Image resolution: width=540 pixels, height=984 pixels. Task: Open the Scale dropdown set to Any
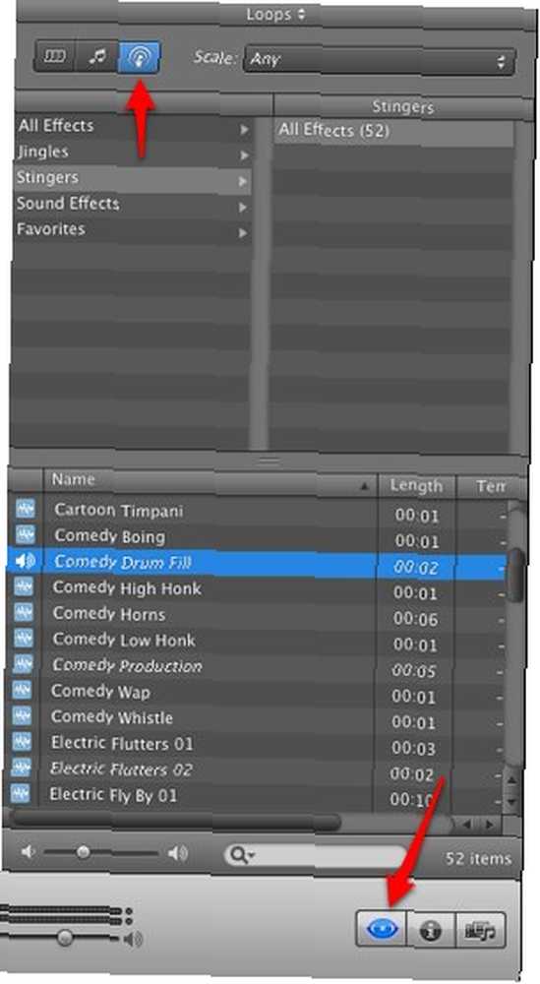pos(379,61)
